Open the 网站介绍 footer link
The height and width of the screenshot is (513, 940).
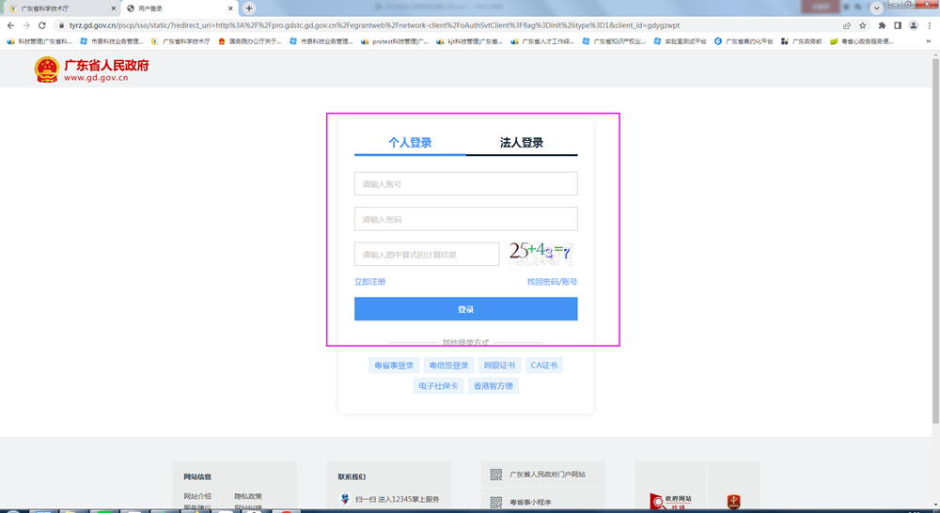point(197,496)
